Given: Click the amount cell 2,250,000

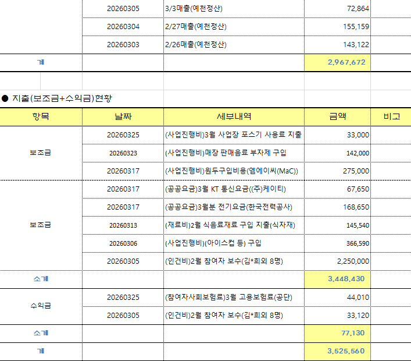Looking at the screenshot, I should pyautogui.click(x=337, y=261).
